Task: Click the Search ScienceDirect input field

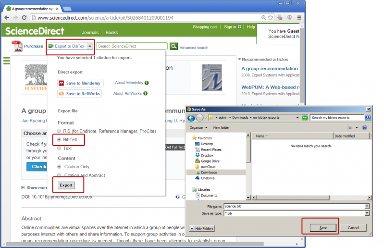Action: point(132,46)
